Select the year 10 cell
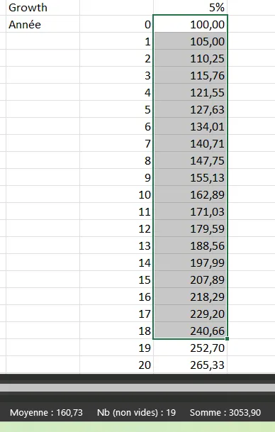275x432 pixels. 117,194
